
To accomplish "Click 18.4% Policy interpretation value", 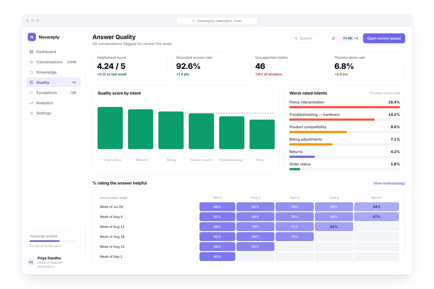I will pyautogui.click(x=394, y=102).
